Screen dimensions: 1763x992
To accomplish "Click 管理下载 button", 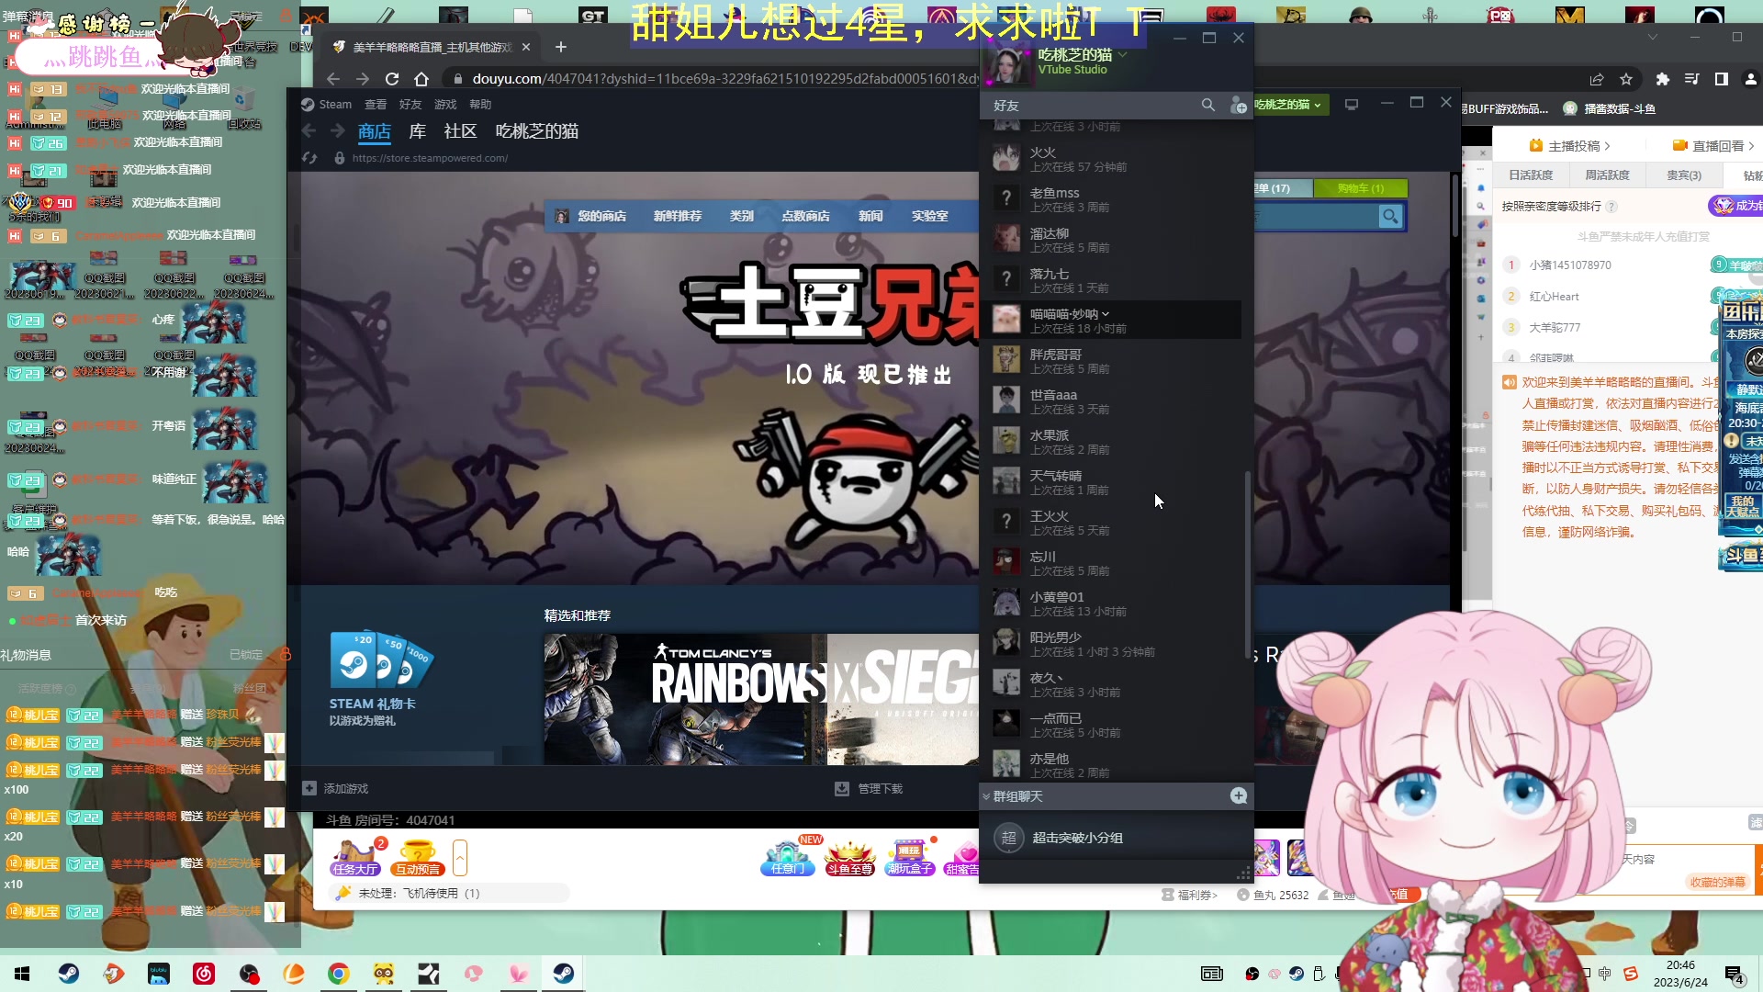I will point(869,788).
